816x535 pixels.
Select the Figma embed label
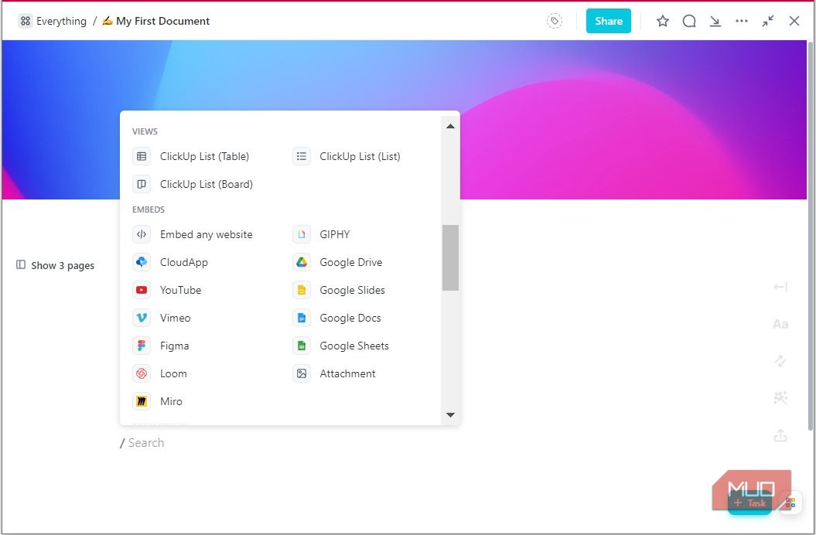[x=174, y=346]
